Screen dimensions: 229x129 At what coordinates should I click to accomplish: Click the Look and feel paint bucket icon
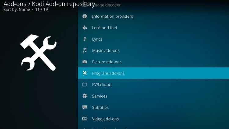tap(85, 28)
